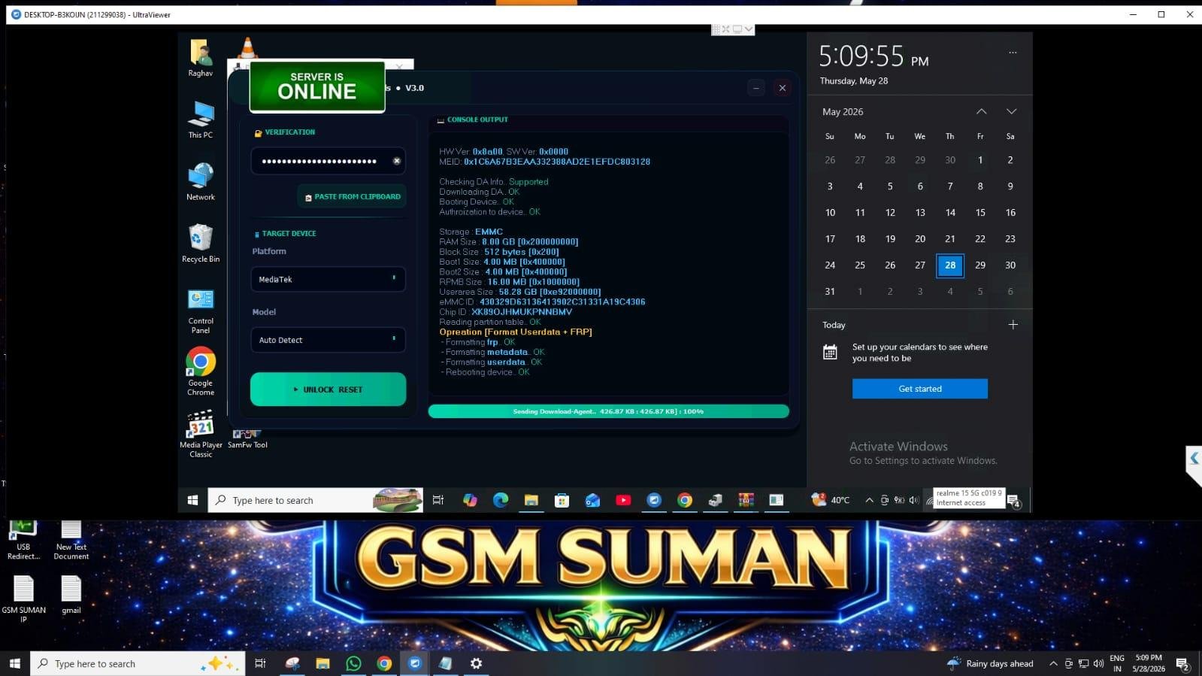Select May 15 in the calendar

(x=980, y=213)
